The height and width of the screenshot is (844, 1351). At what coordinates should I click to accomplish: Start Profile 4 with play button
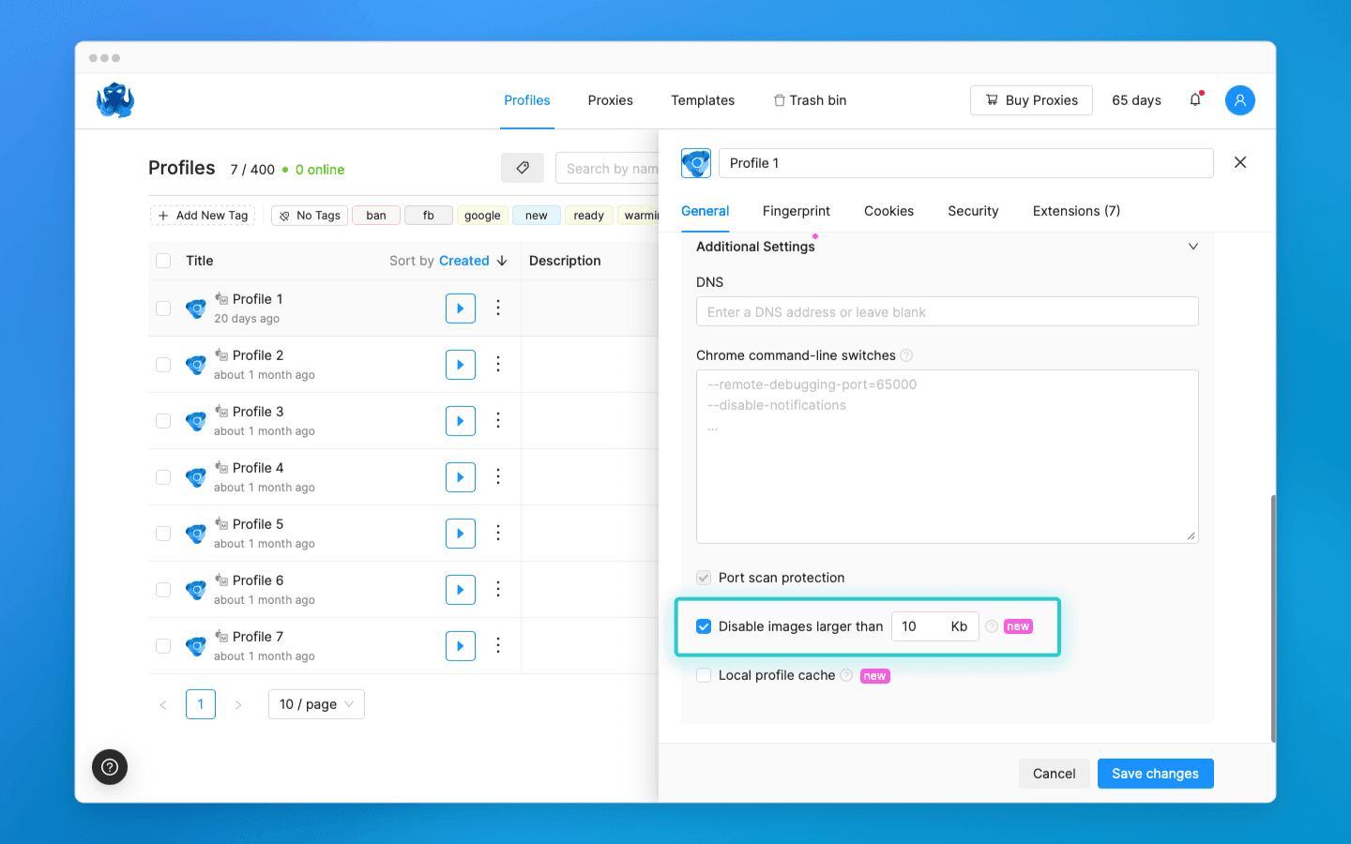[x=461, y=477]
